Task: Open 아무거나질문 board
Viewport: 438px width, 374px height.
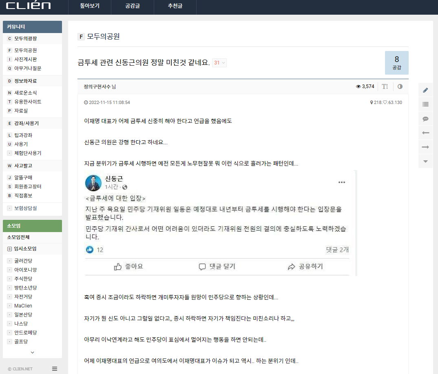Action: point(28,68)
